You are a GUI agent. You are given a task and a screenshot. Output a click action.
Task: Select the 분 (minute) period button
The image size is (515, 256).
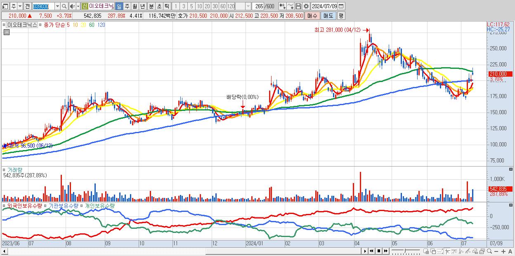pyautogui.click(x=151, y=6)
